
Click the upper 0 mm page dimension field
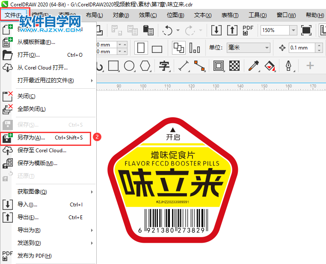[x=107, y=44]
